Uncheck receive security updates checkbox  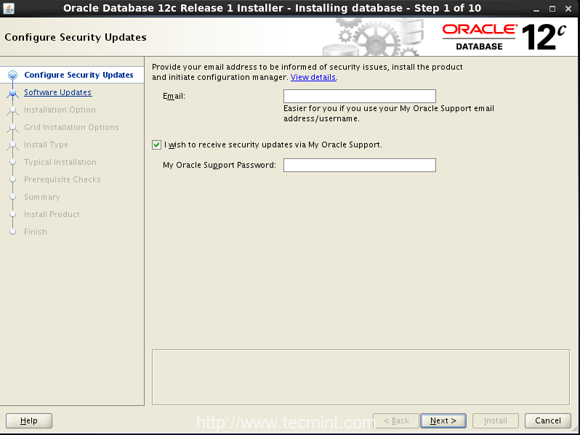156,145
